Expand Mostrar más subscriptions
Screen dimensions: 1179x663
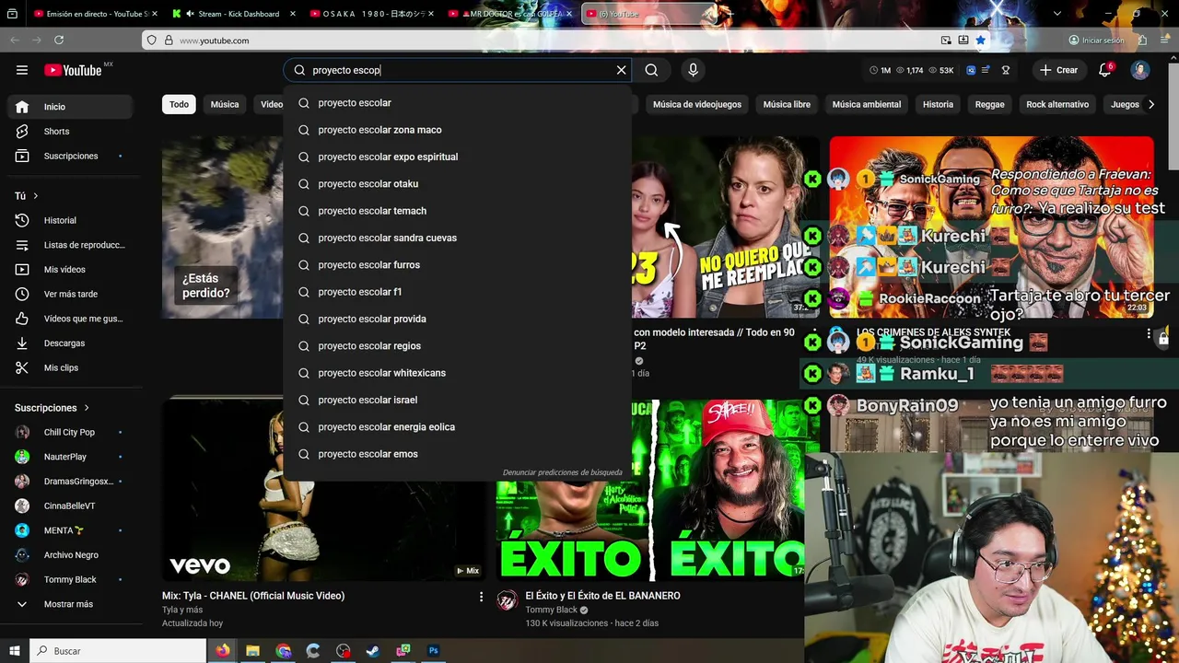click(70, 604)
